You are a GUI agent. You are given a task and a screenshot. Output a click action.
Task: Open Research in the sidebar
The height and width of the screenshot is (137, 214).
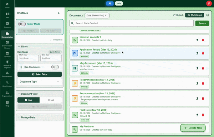(x=7, y=25)
